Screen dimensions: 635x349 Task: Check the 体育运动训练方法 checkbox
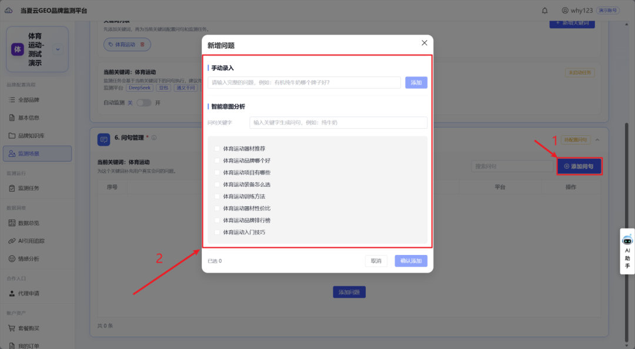click(x=217, y=196)
